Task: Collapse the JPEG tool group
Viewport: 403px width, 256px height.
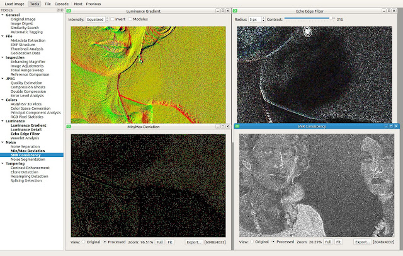Action: coord(3,78)
